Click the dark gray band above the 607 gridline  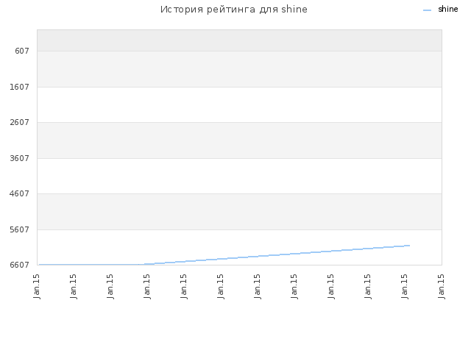coord(239,40)
